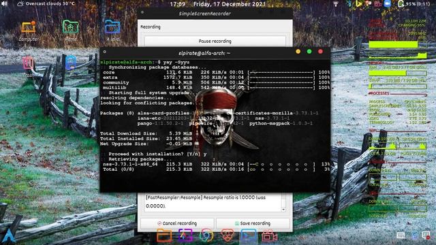Open the Computer desktop icon
The width and height of the screenshot is (436, 245).
[29, 27]
